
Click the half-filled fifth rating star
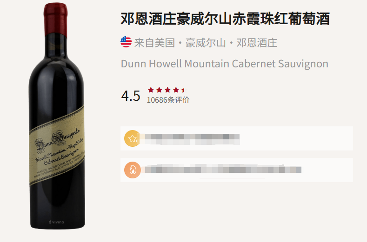click(183, 90)
